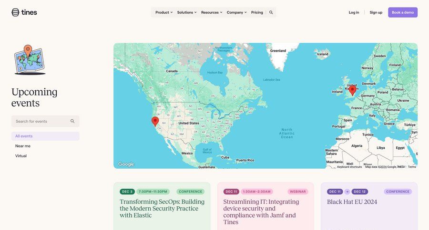Click the Book a demo button
The height and width of the screenshot is (230, 429).
pyautogui.click(x=403, y=12)
